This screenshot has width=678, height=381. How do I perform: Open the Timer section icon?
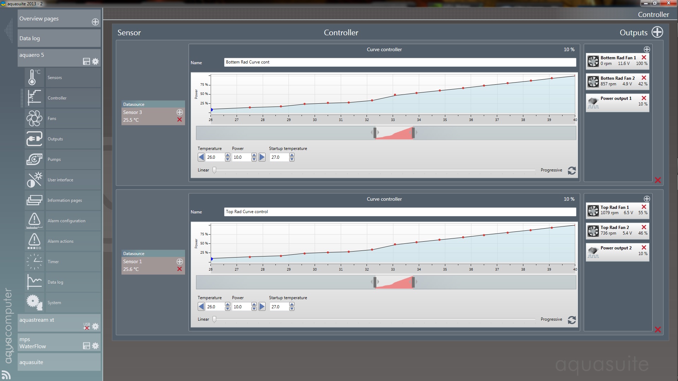point(34,261)
